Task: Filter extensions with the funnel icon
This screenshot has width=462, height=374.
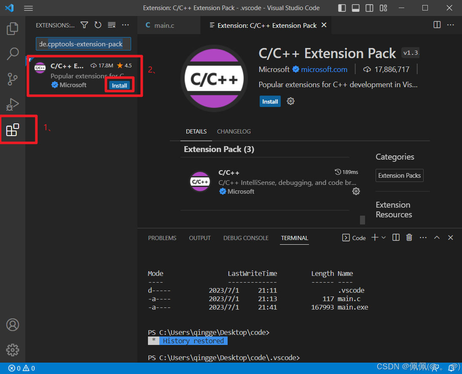Action: [84, 25]
